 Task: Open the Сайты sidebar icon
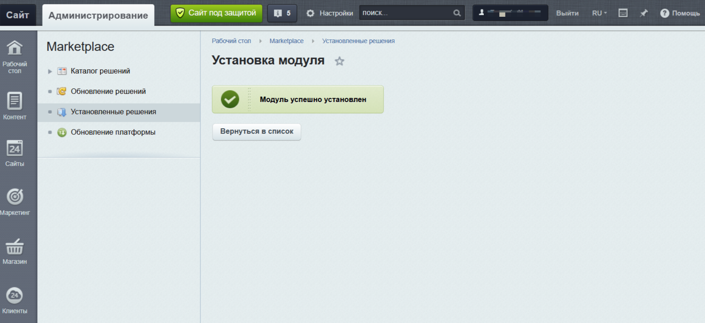tap(15, 149)
